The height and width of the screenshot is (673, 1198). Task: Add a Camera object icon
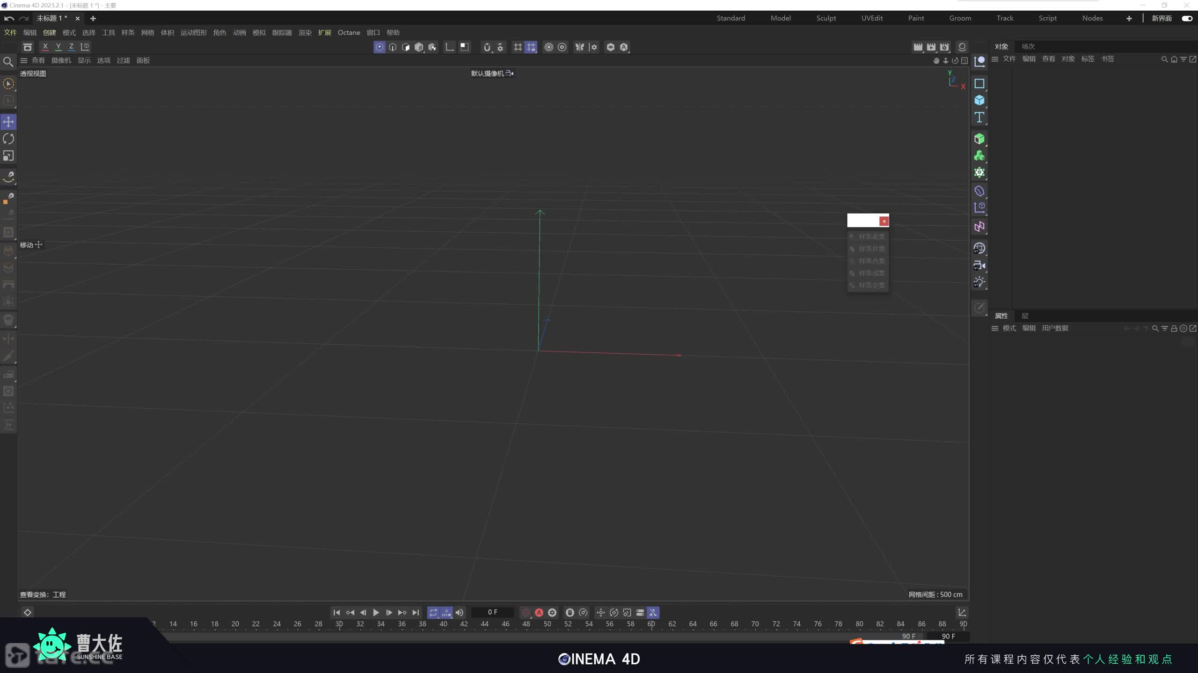pyautogui.click(x=979, y=265)
